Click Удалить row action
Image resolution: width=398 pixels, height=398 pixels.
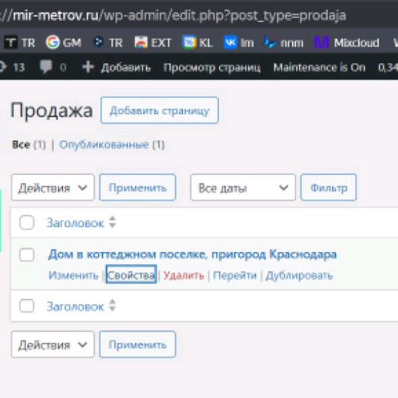pos(183,275)
